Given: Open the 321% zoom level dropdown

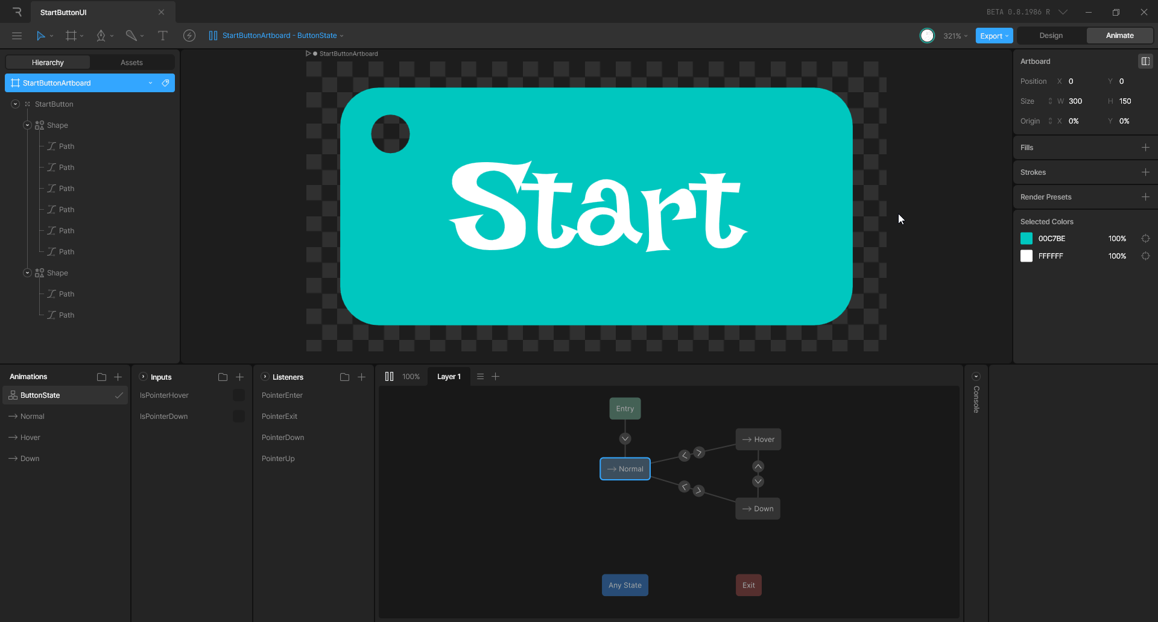Looking at the screenshot, I should tap(955, 36).
